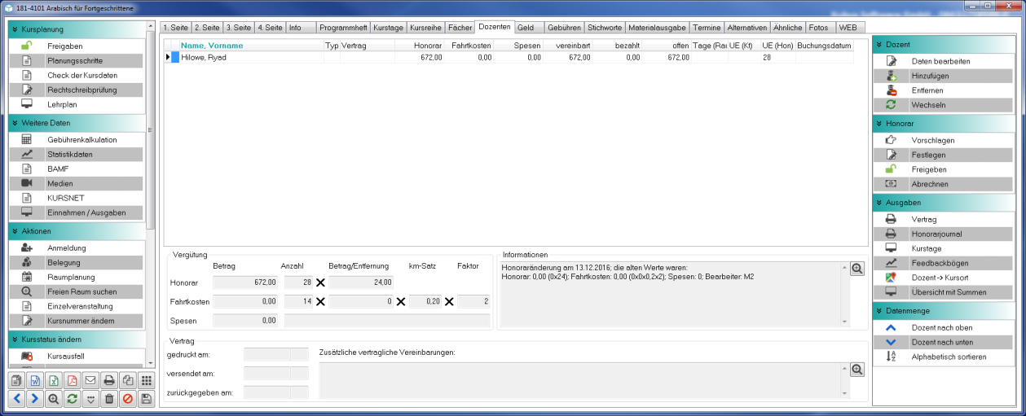The width and height of the screenshot is (1026, 416).
Task: Collapse the Kursstatus ändern section
Action: coord(15,338)
